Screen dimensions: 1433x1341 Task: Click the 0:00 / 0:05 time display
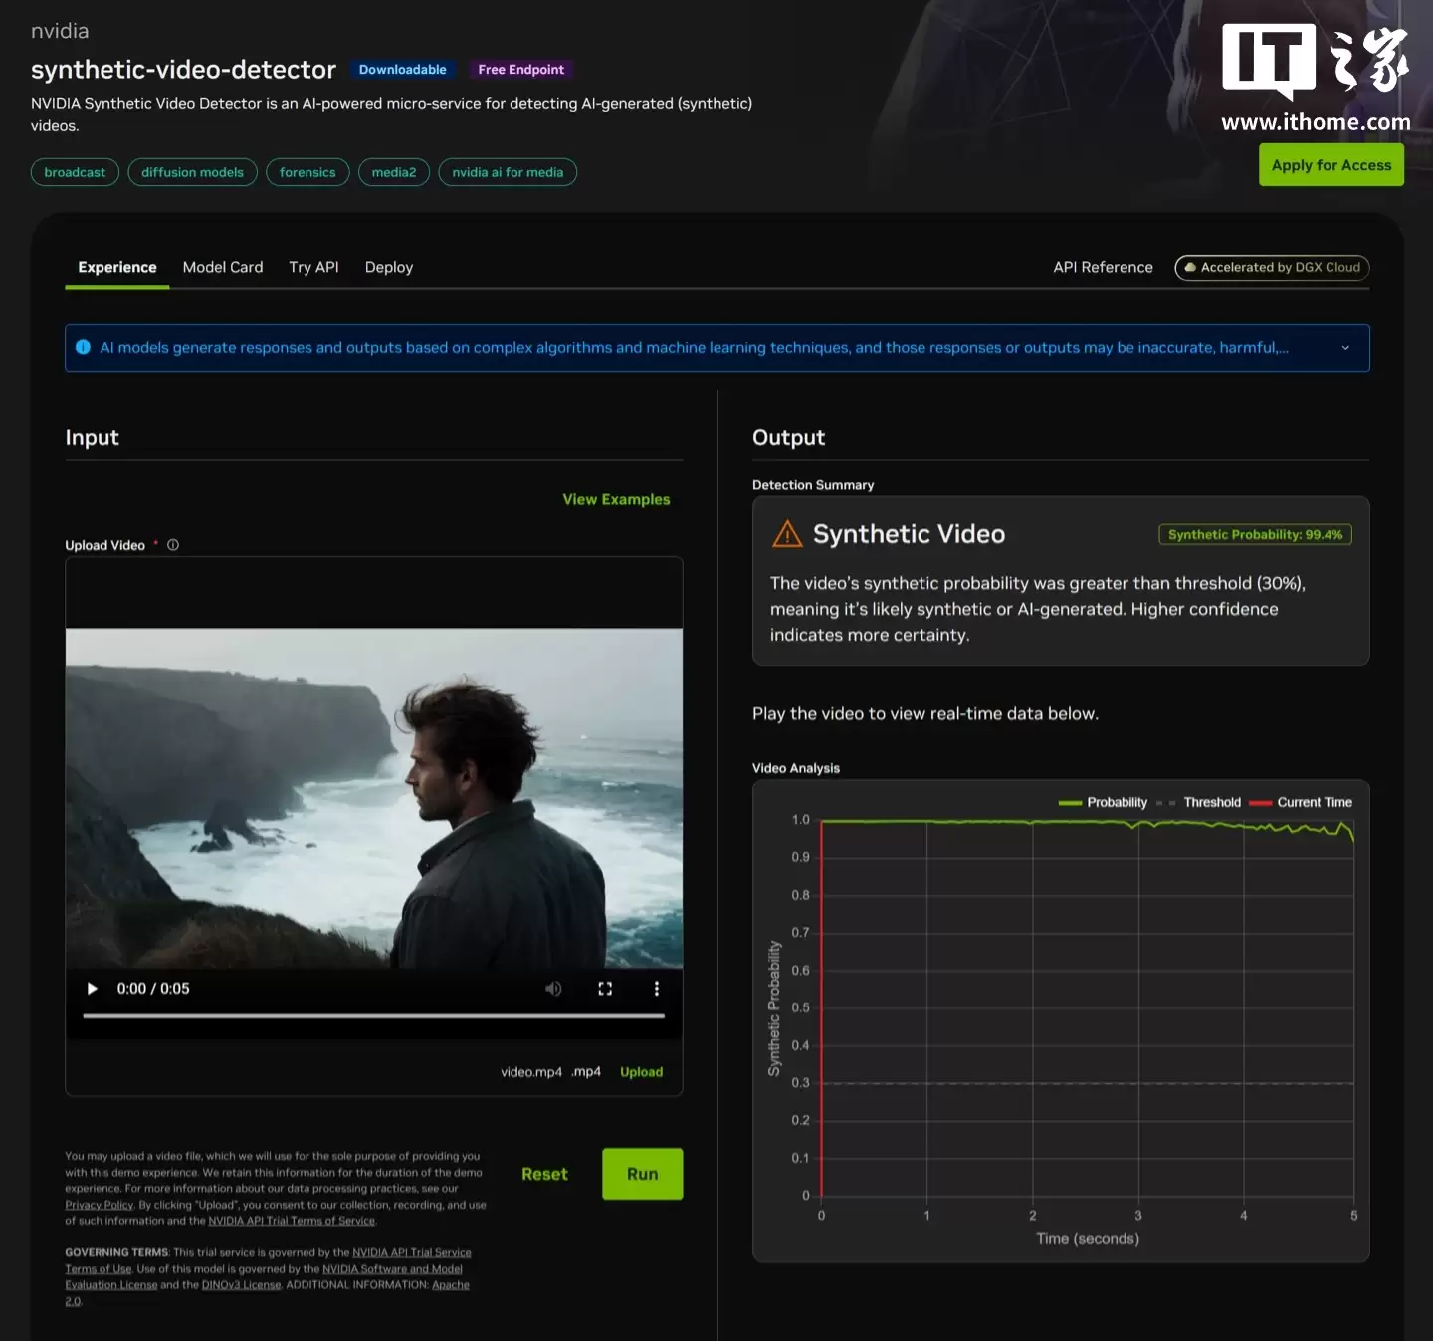[x=153, y=989]
